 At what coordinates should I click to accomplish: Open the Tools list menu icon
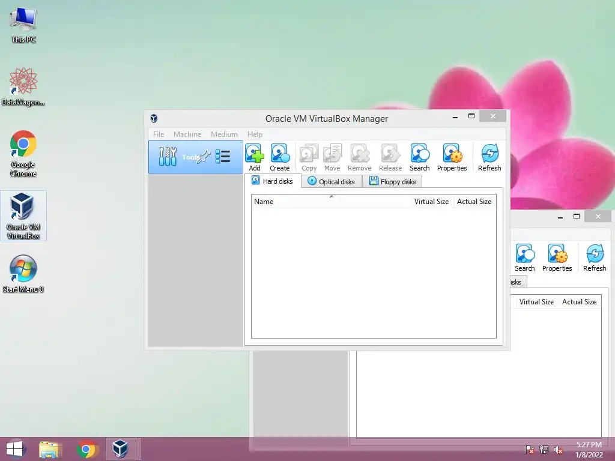223,157
